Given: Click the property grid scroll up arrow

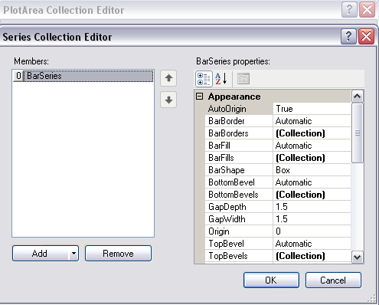Looking at the screenshot, I should 358,97.
